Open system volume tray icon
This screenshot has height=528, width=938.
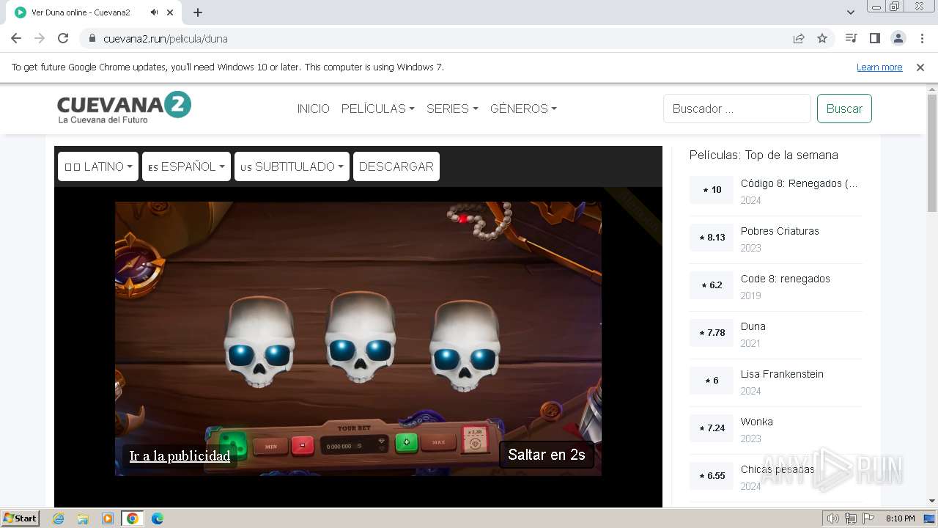[x=832, y=518]
